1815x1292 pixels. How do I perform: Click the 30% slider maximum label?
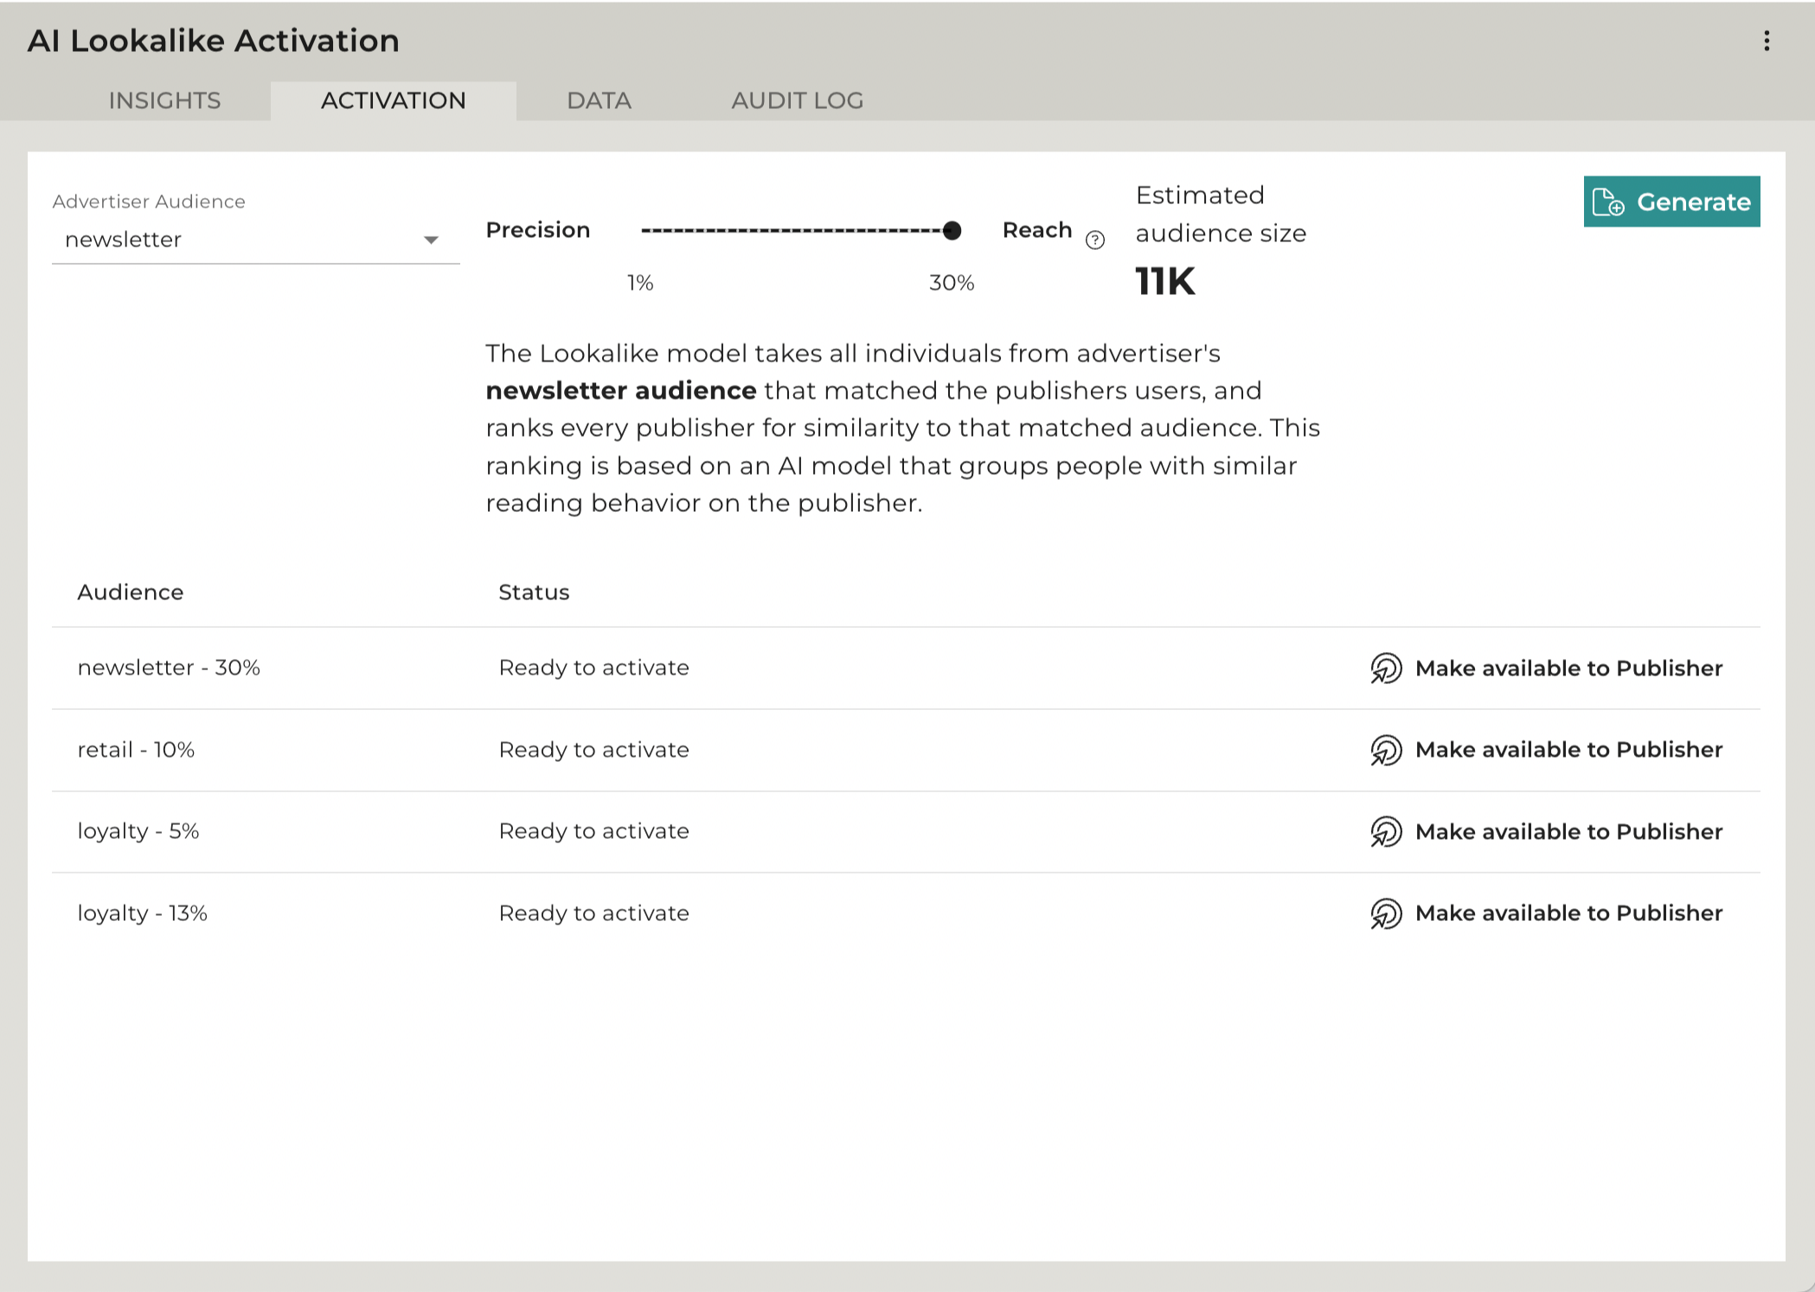coord(952,283)
